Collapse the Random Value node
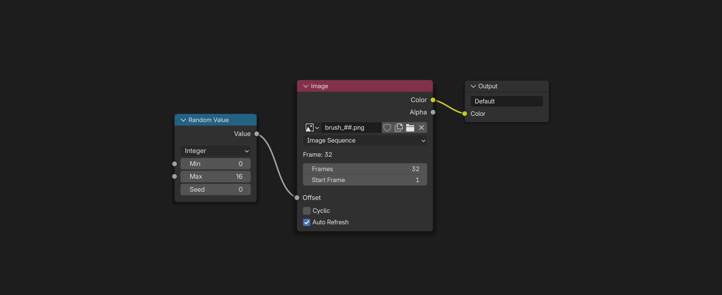Image resolution: width=722 pixels, height=295 pixels. pos(183,120)
